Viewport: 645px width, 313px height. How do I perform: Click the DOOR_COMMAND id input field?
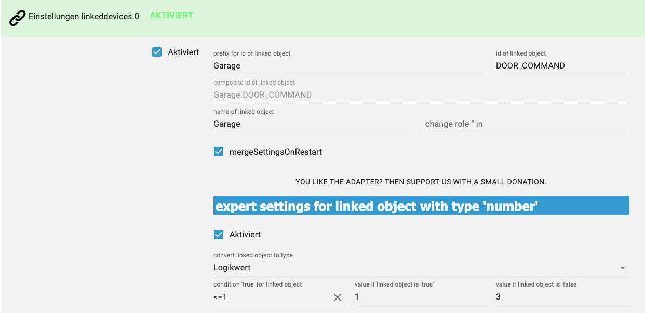click(562, 66)
